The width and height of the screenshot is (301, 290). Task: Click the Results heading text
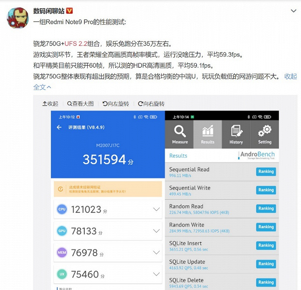(178, 156)
